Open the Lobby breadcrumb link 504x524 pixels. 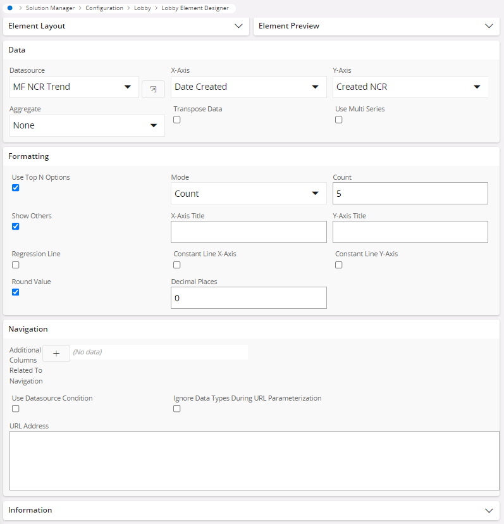[x=142, y=8]
